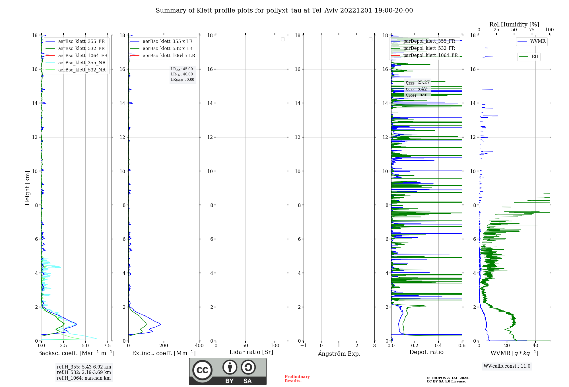The image size is (569, 387).
Task: Click the η1064: nan annotation
Action: [417, 95]
